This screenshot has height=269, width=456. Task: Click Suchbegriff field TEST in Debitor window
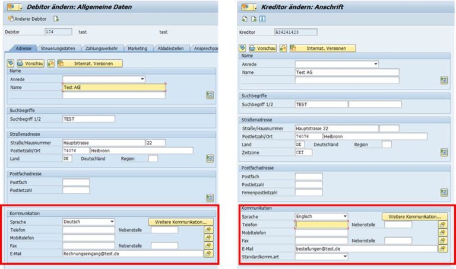(x=88, y=119)
